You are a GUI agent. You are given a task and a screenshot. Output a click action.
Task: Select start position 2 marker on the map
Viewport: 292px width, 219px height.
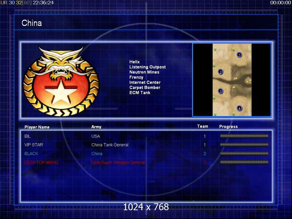tap(220, 72)
